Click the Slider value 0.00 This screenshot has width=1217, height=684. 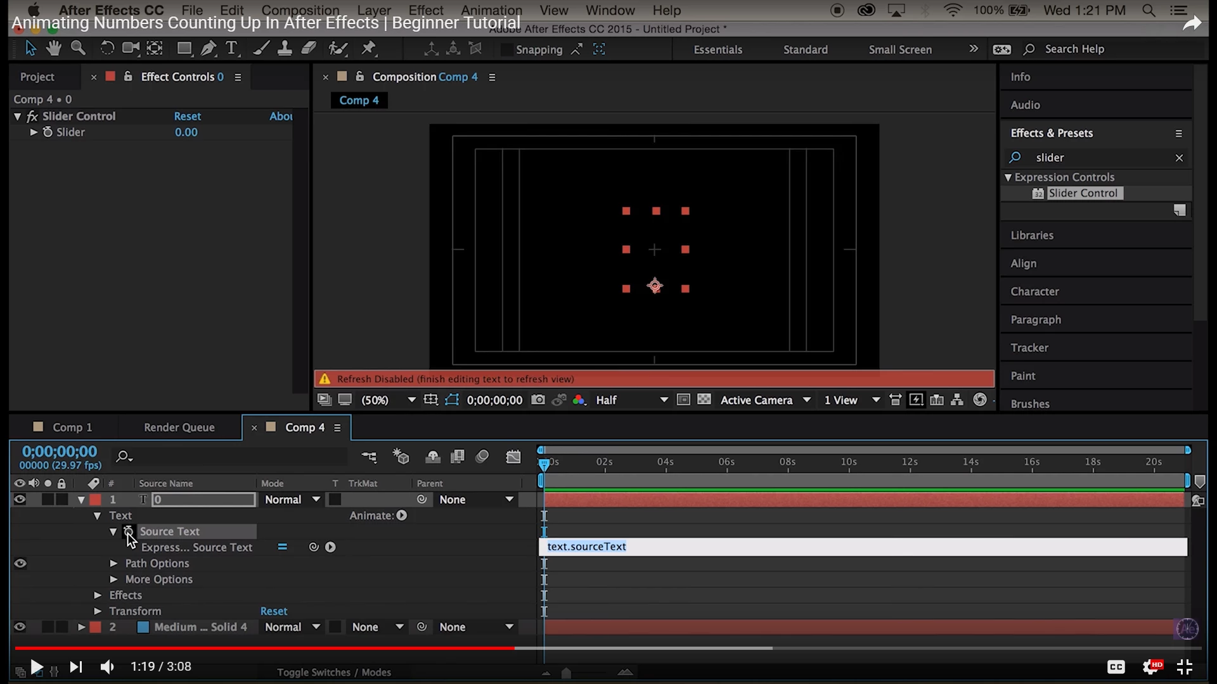186,132
